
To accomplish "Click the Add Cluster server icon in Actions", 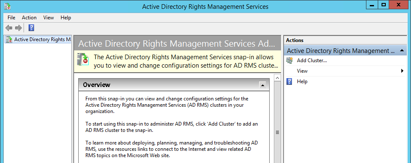I will pyautogui.click(x=289, y=60).
